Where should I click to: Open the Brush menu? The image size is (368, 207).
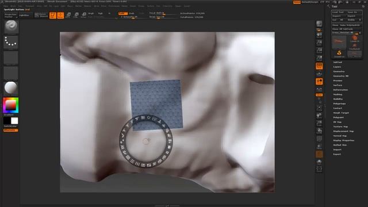[13, 6]
